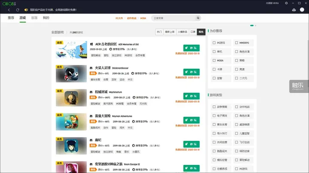Image resolution: width=309 pixels, height=173 pixels.
Task: Enable the MOBA checkbox under 为你推荐
Action: coord(214,60)
